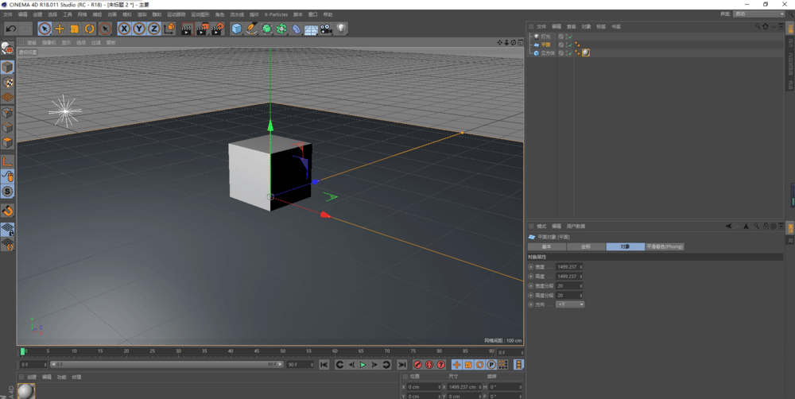This screenshot has height=399, width=795.
Task: Click the floor grid icon in toolbar
Action: [311, 29]
